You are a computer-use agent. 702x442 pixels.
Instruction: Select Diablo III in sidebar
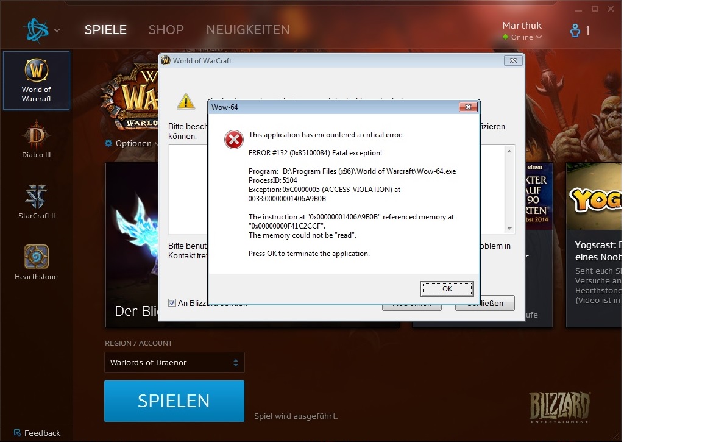pyautogui.click(x=37, y=140)
